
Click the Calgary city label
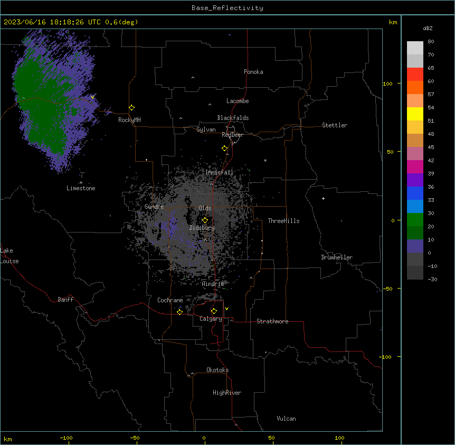tap(211, 319)
